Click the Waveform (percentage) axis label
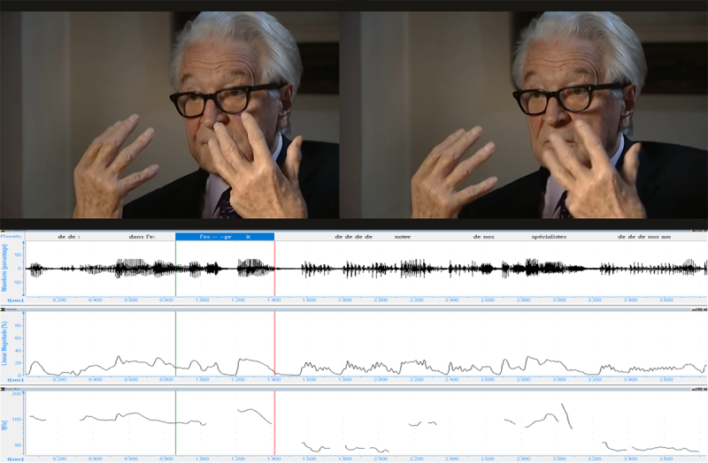 coord(5,268)
